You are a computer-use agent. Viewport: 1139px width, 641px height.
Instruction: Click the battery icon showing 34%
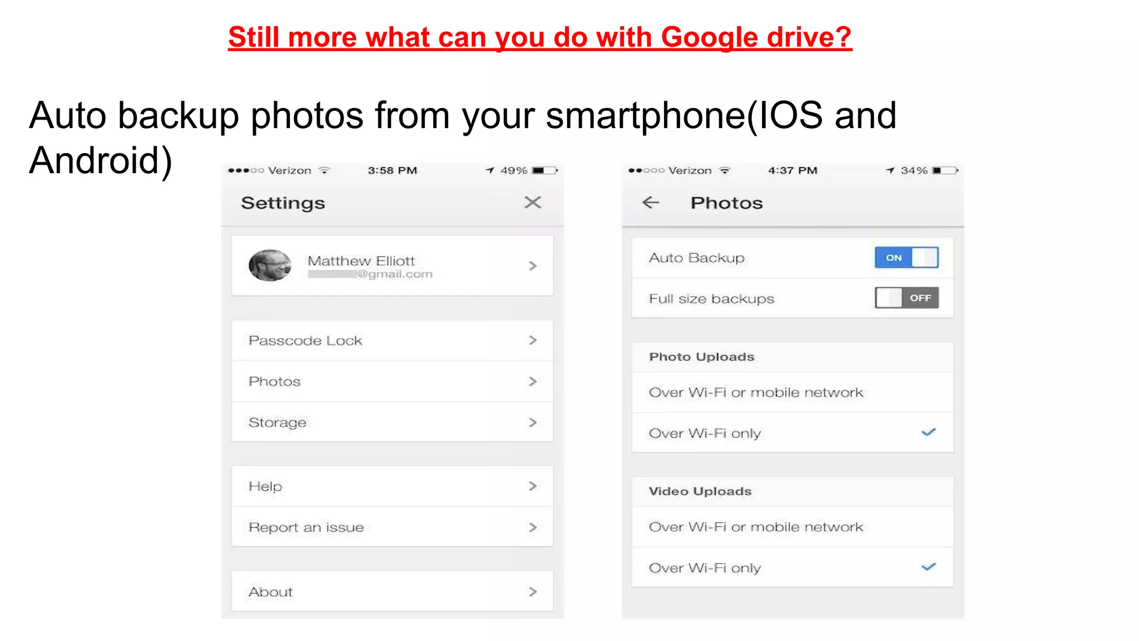[945, 170]
